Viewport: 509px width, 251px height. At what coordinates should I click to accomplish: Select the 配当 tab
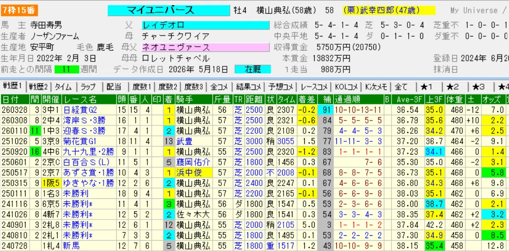(115, 87)
